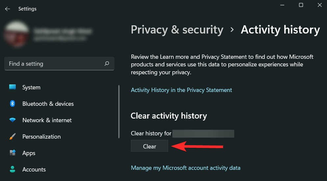The width and height of the screenshot is (327, 181).
Task: Click the Network wifi icon
Action: point(13,120)
